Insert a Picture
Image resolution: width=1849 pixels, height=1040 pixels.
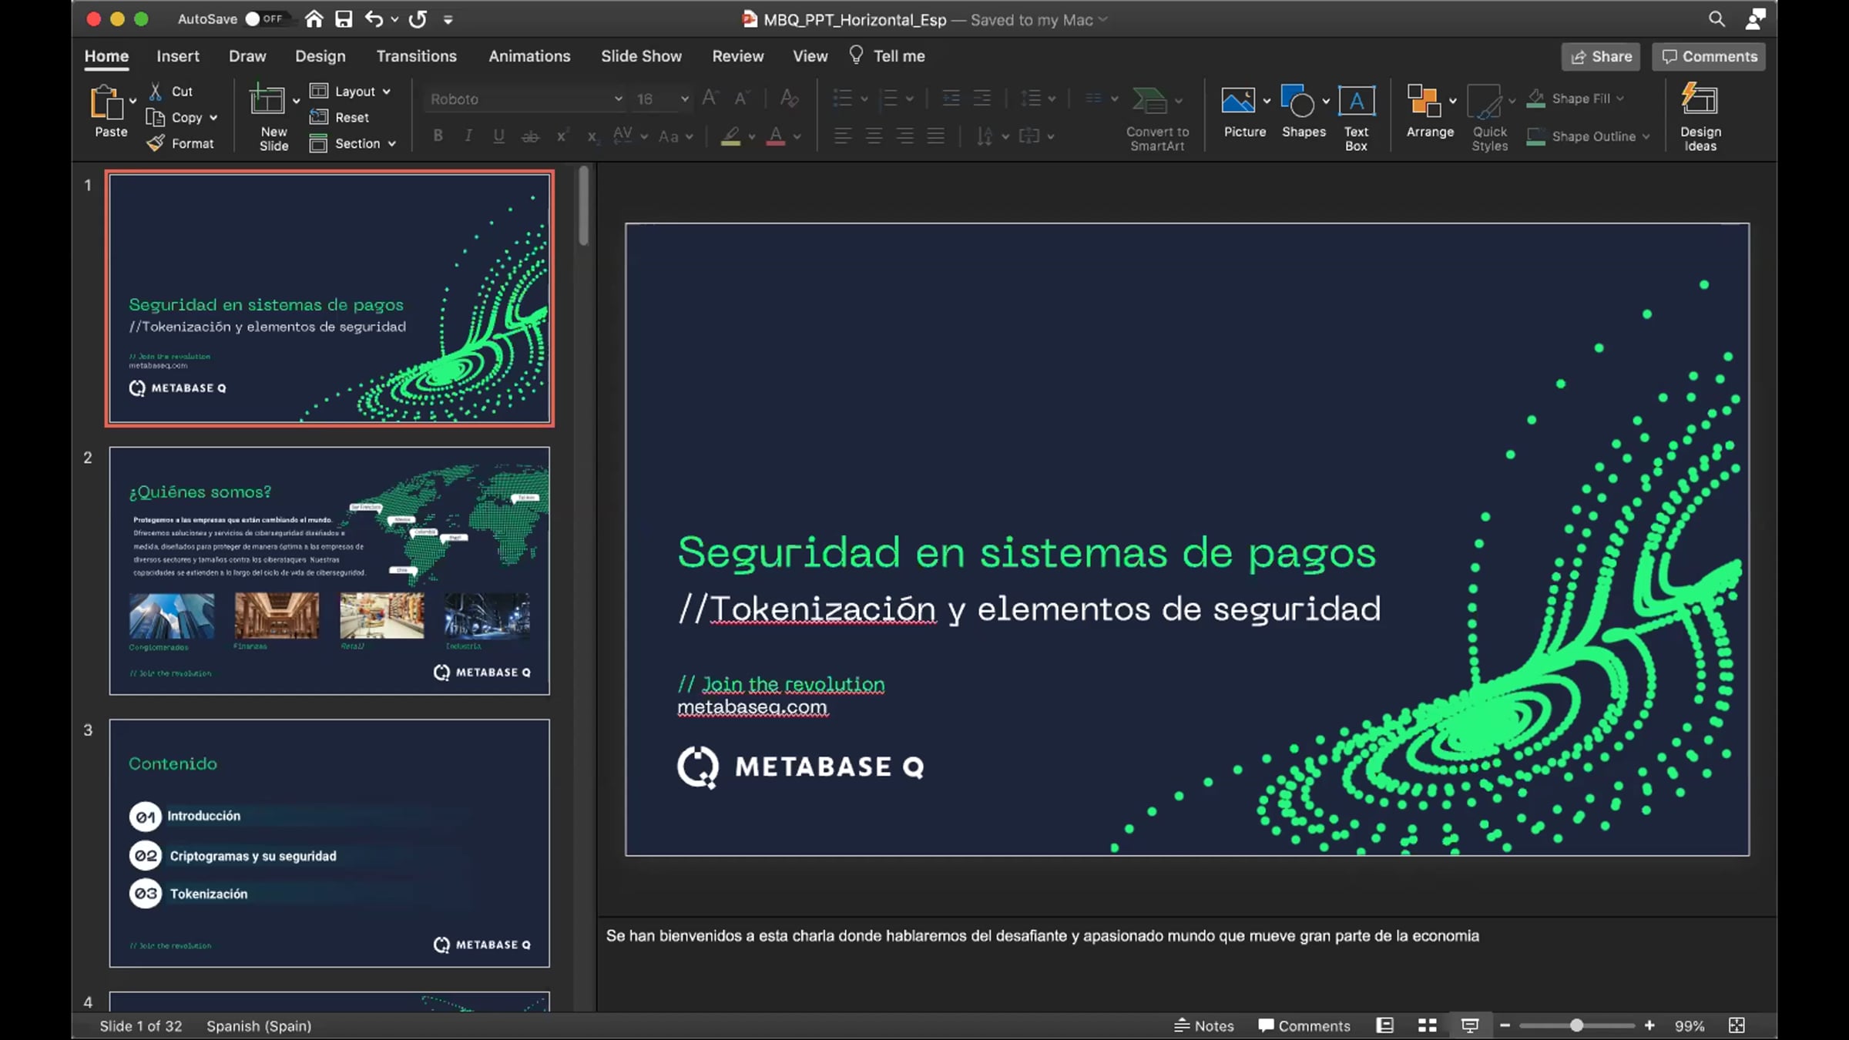1244,112
